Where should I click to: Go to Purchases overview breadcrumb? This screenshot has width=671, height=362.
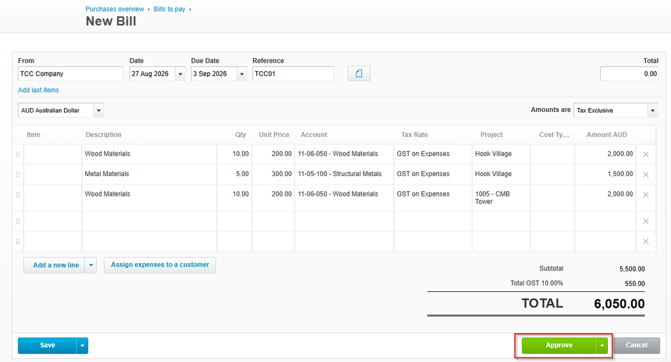coord(115,9)
